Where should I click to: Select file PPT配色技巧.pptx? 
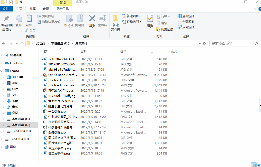pos(61,91)
